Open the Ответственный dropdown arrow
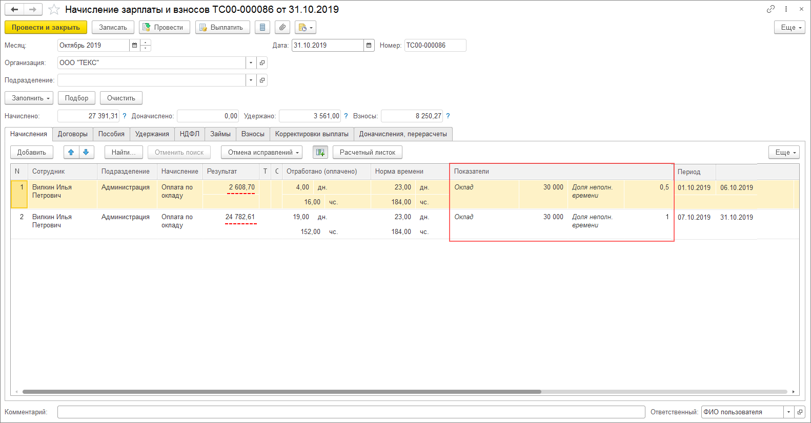The height and width of the screenshot is (423, 811). coord(788,412)
